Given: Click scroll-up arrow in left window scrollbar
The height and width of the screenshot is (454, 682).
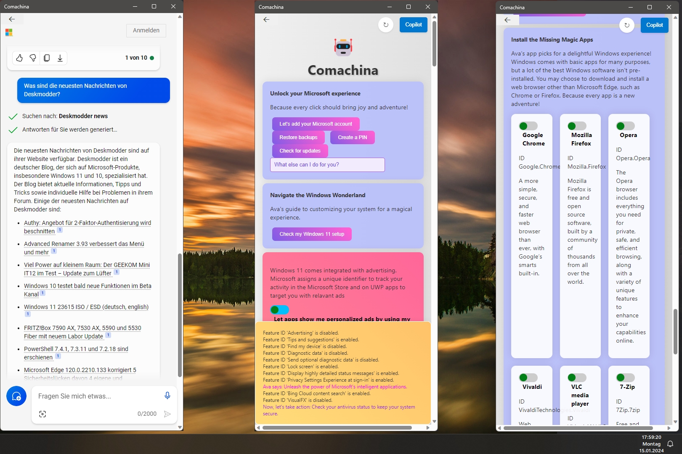Looking at the screenshot, I should coord(180,17).
